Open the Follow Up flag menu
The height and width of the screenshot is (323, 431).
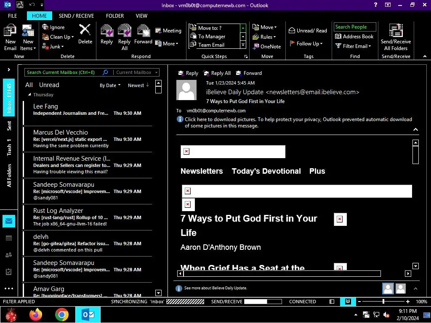tap(306, 43)
